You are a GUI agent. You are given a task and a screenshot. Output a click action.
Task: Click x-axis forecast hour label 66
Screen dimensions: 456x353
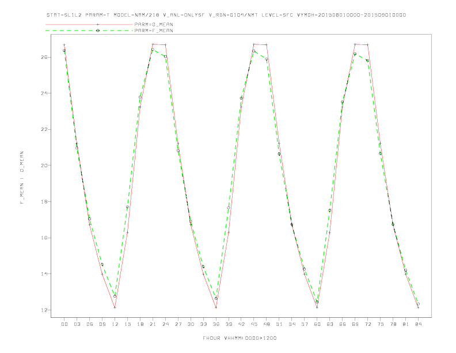[x=343, y=324]
